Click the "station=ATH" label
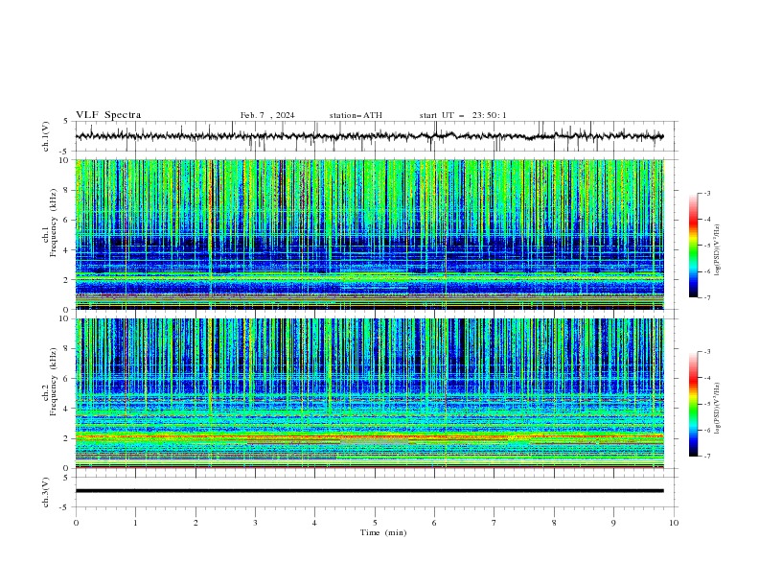The image size is (759, 587). [356, 115]
